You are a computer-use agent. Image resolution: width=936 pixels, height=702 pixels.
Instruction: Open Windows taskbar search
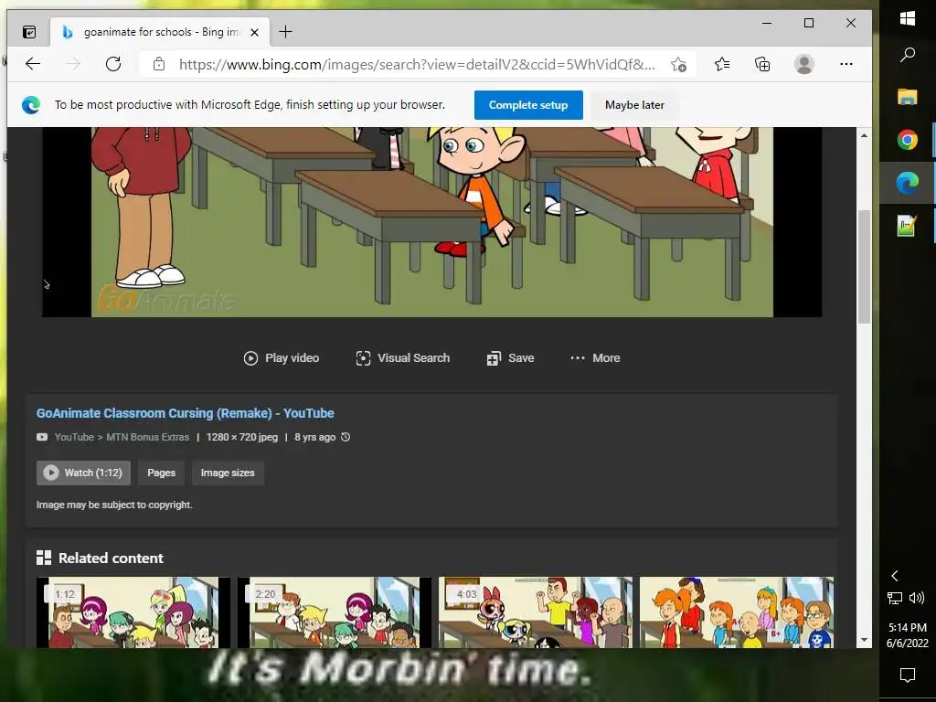point(908,55)
